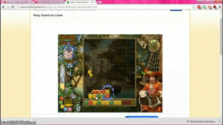
Task: Click the pink orb in the power-up ring
Action: tap(70, 109)
